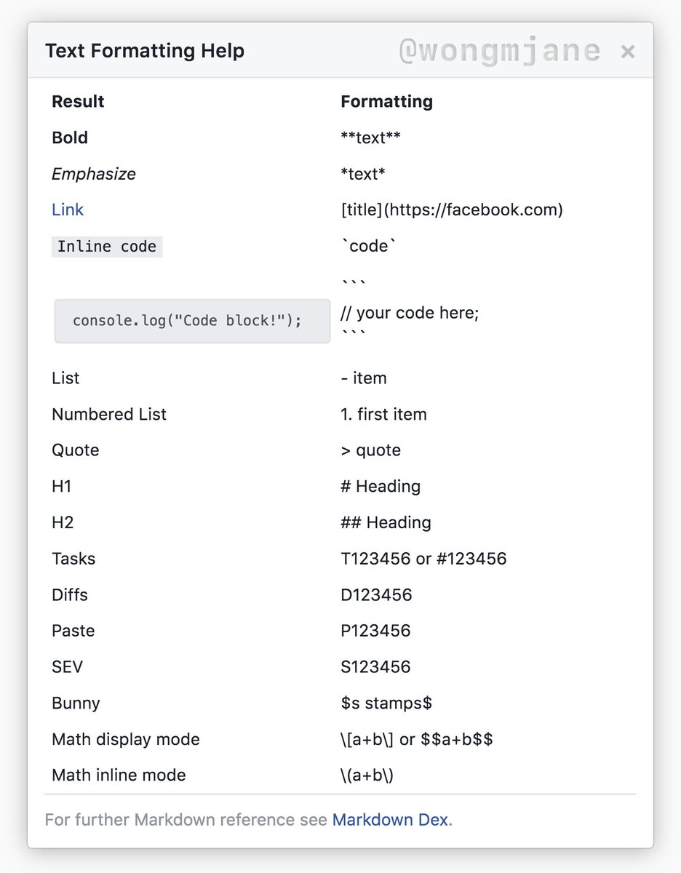The image size is (681, 873).
Task: Click the '[title](https://facebook.com)' syntax text
Action: pos(452,210)
